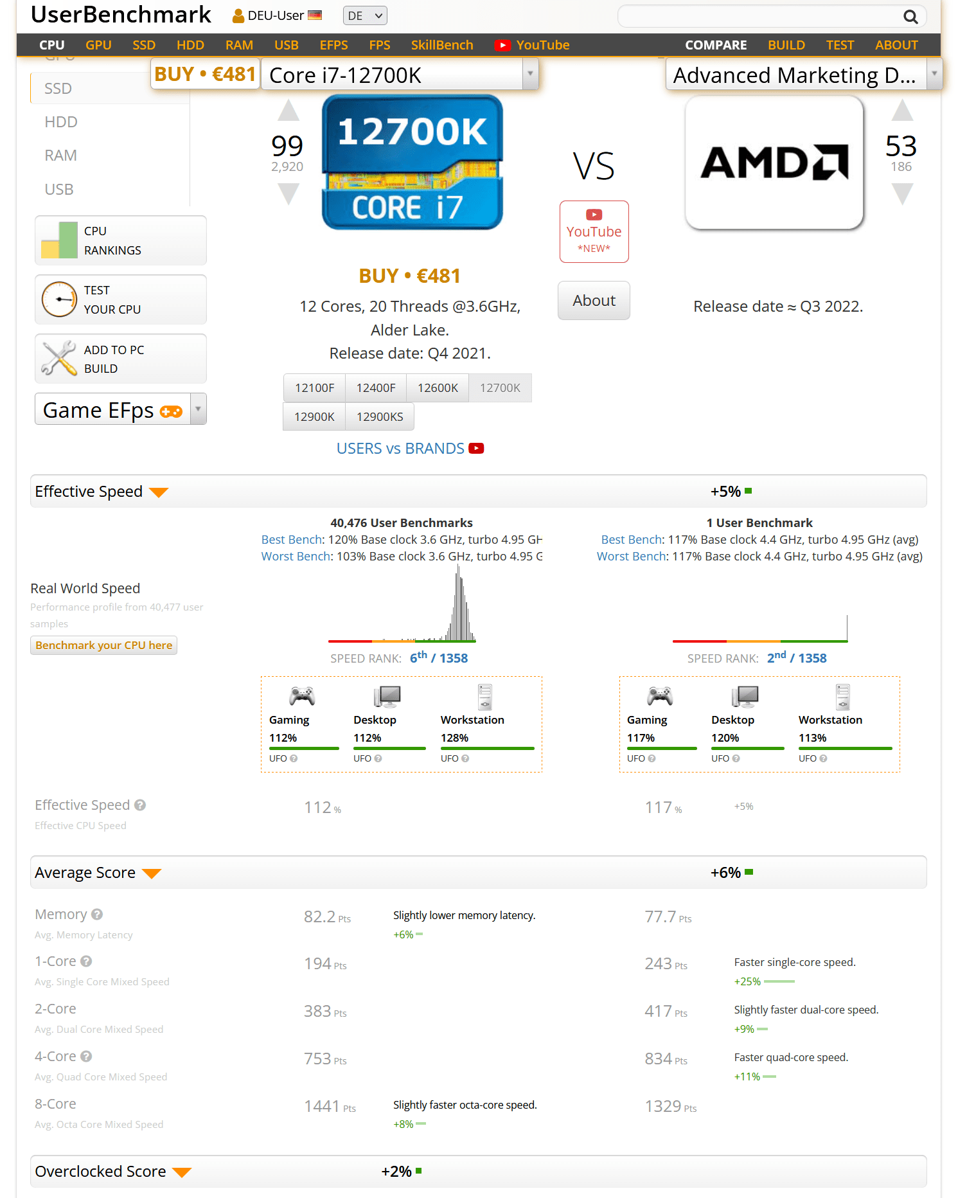Downvote the AMD processor
The width and height of the screenshot is (958, 1198).
coord(902,193)
